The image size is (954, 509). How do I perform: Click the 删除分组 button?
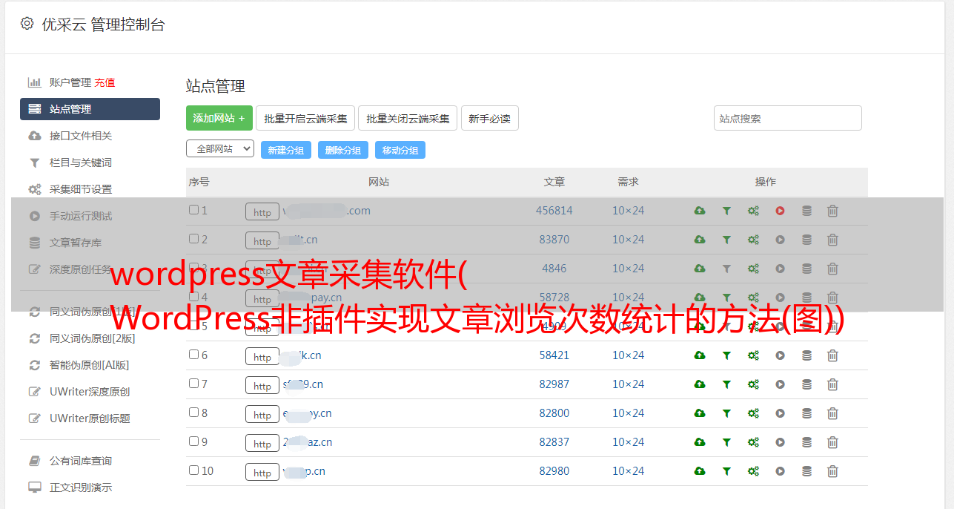343,150
